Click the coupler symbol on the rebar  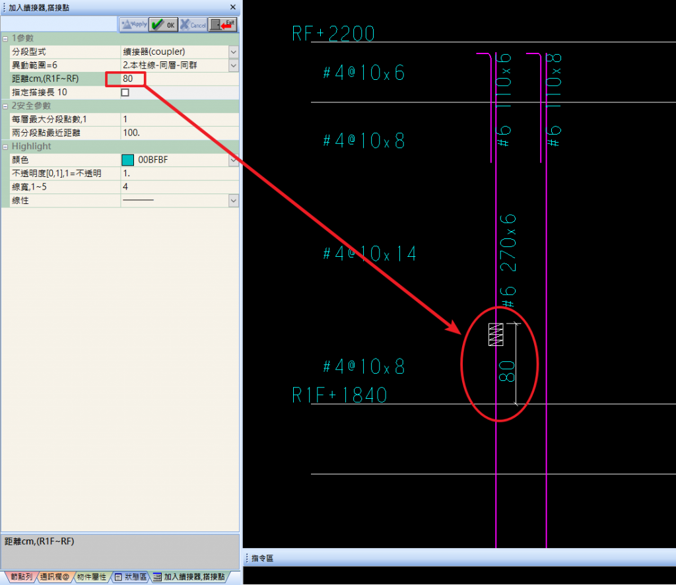tap(496, 334)
